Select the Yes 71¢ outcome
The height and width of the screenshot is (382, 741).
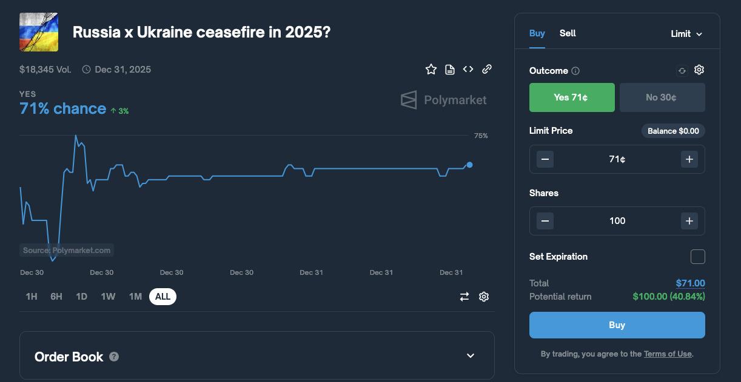(x=572, y=97)
